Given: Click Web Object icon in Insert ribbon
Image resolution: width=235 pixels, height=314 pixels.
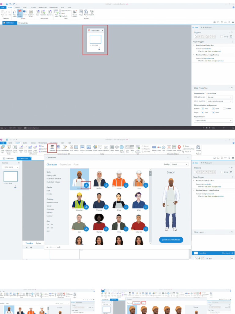Looking at the screenshot, I should coord(121,148).
